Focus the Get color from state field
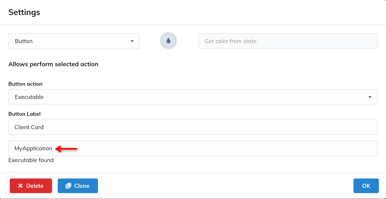Screen dimensions: 386x199 [x=288, y=41]
